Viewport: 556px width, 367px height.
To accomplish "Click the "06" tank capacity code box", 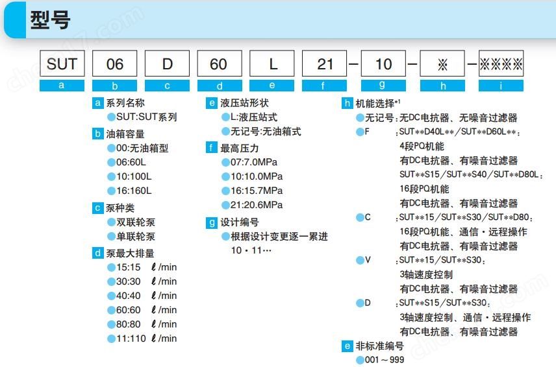I will [115, 64].
